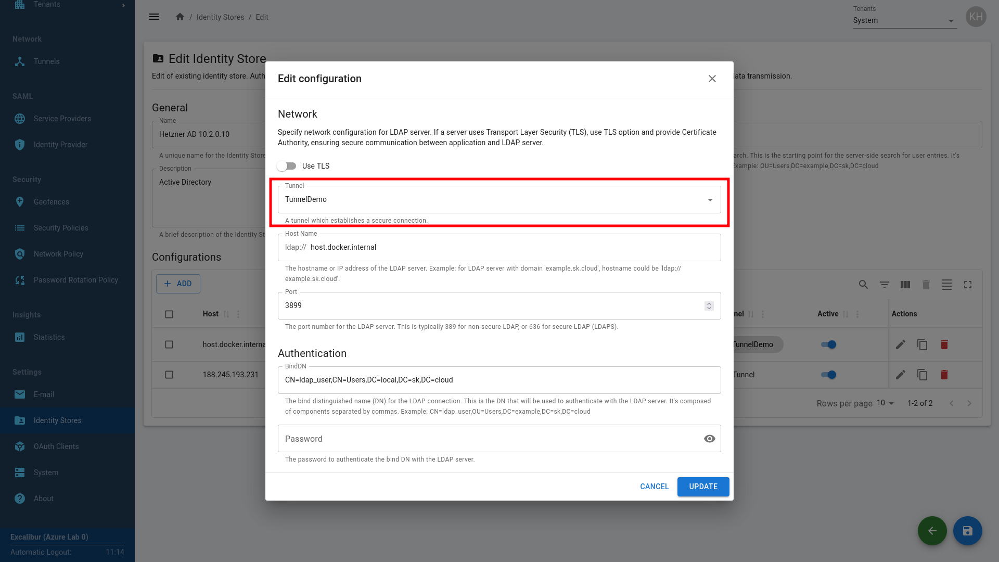Click the Host Name input field
This screenshot has width=999, height=562.
point(513,248)
